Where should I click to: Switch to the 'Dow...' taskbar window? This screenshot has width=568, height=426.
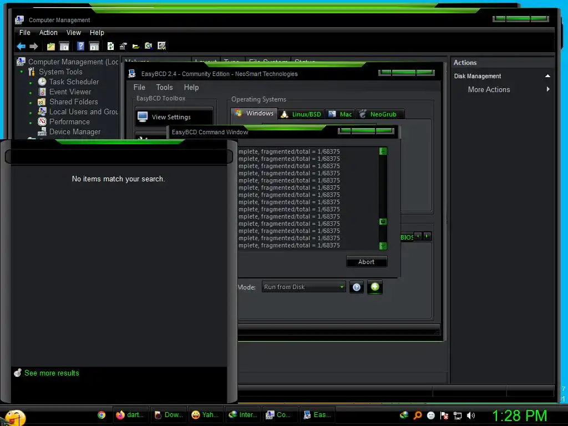[x=168, y=415]
